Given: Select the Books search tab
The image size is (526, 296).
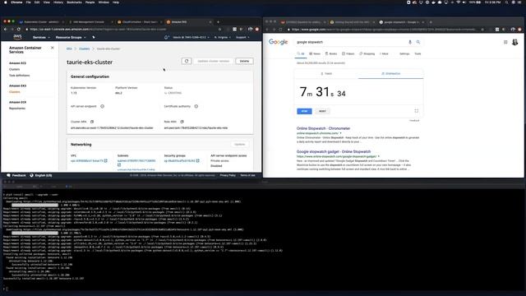Looking at the screenshot, I should point(331,53).
